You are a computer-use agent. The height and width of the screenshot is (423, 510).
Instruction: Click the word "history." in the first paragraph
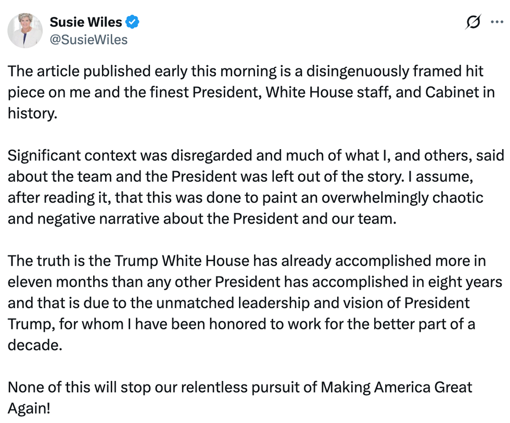[31, 113]
